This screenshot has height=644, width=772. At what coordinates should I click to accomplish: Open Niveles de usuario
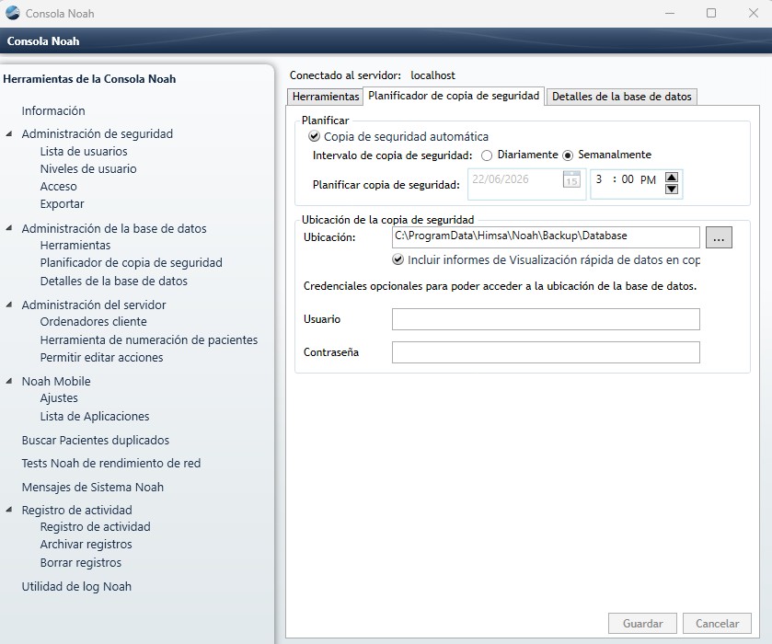88,168
